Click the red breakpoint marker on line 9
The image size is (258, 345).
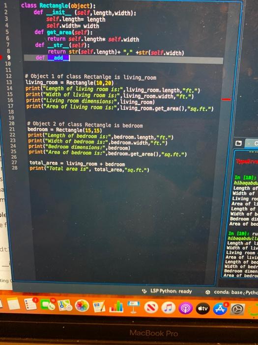1,58
